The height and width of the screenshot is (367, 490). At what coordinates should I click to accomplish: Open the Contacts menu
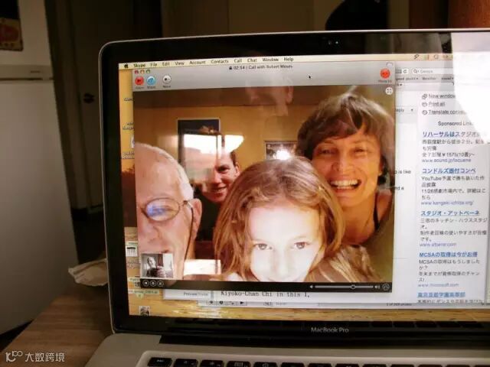220,62
